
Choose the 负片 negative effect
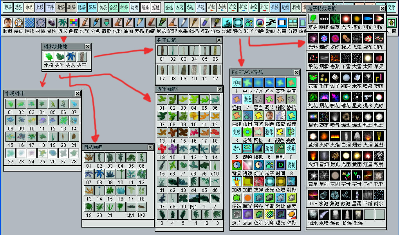click(x=237, y=214)
